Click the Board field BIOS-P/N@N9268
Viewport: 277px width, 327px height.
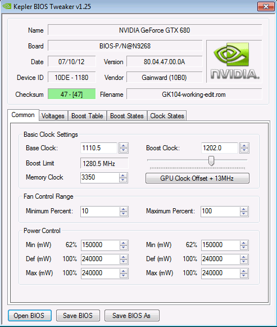[x=125, y=46]
